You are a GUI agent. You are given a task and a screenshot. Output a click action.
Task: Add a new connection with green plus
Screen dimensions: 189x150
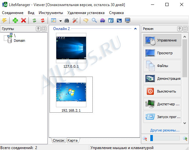(15, 20)
